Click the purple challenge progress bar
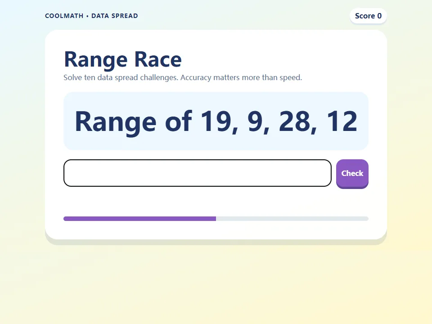 coord(216,219)
